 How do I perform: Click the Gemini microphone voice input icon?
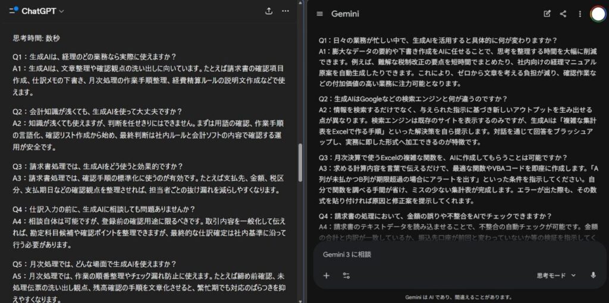[x=593, y=275]
